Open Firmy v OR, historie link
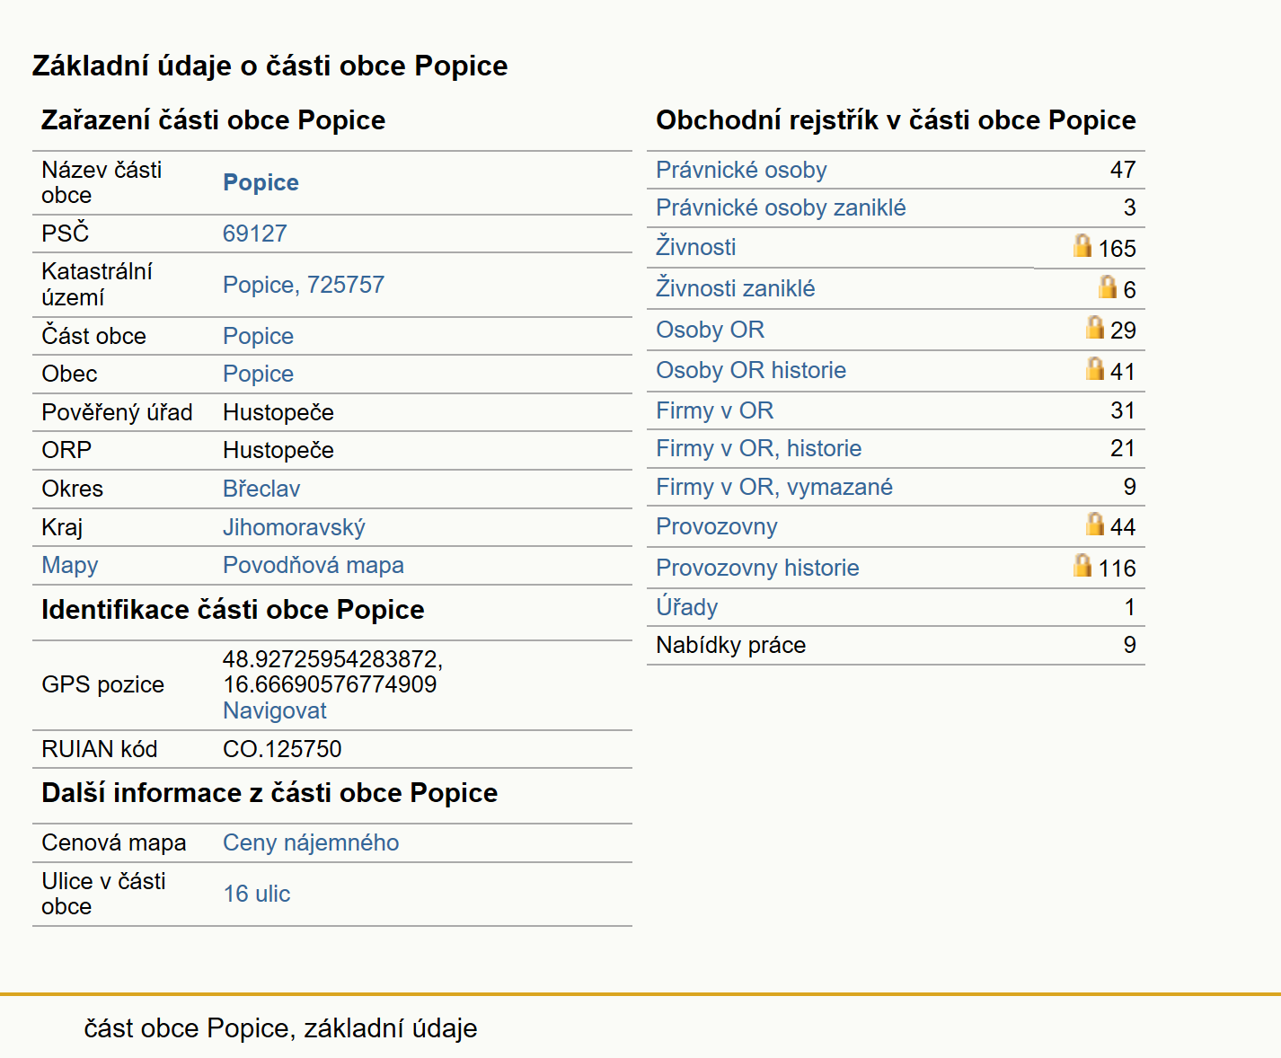 (759, 448)
